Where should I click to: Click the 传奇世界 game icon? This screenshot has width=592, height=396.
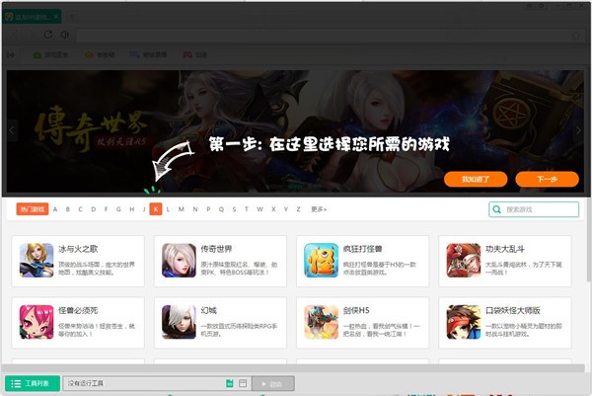click(x=179, y=261)
